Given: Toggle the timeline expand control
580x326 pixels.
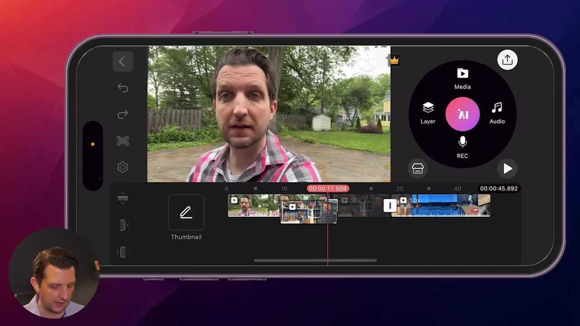Looking at the screenshot, I should pyautogui.click(x=122, y=198).
